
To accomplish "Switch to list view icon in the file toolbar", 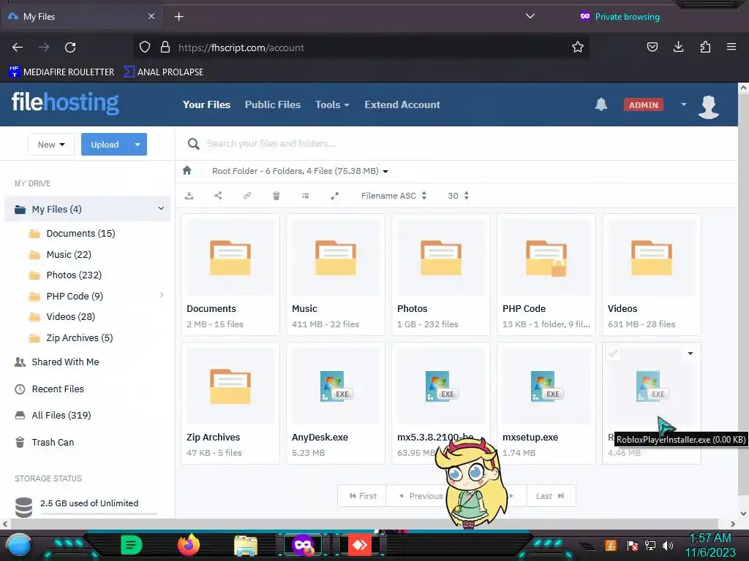I will [x=305, y=196].
